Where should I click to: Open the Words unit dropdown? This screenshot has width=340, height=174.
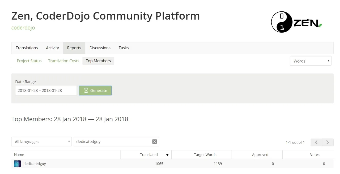(x=311, y=61)
